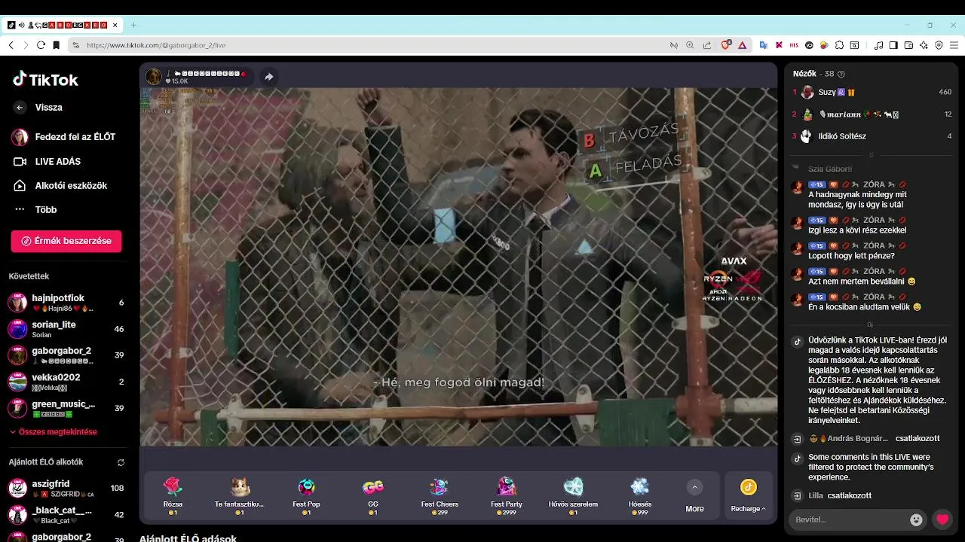965x542 pixels.
Task: Click the zoom magnifier in address bar
Action: click(690, 45)
